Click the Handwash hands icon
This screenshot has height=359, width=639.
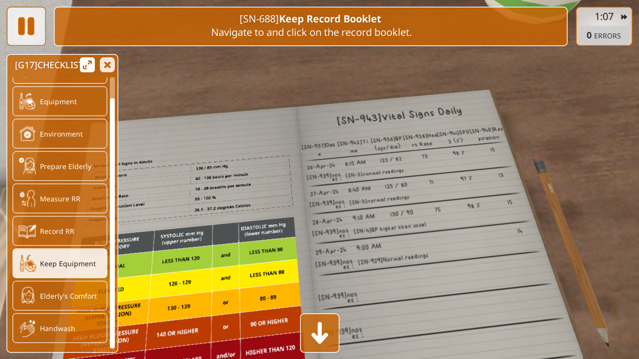pyautogui.click(x=27, y=328)
